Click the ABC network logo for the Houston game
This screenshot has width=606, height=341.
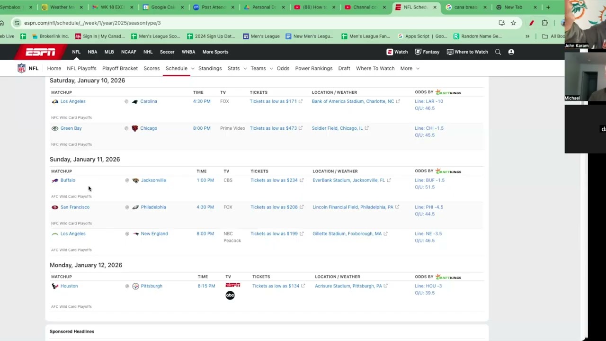[x=230, y=295]
